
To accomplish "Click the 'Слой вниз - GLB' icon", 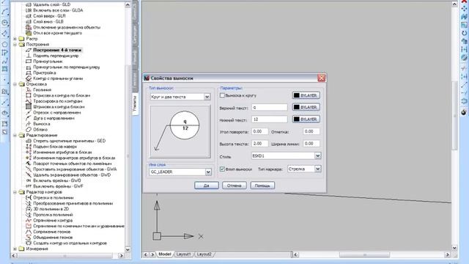I will (x=29, y=22).
